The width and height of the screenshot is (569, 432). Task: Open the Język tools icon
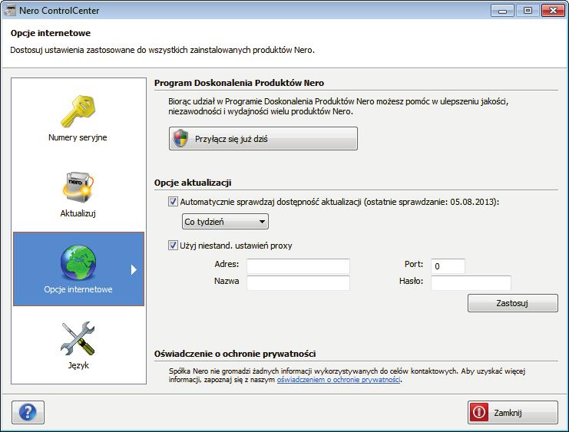coord(78,338)
